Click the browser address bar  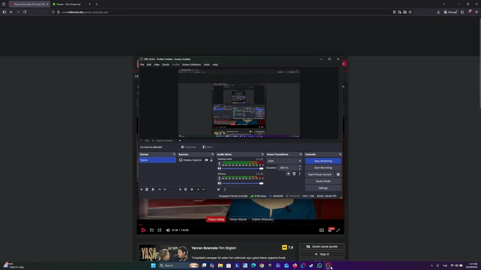coord(222,12)
